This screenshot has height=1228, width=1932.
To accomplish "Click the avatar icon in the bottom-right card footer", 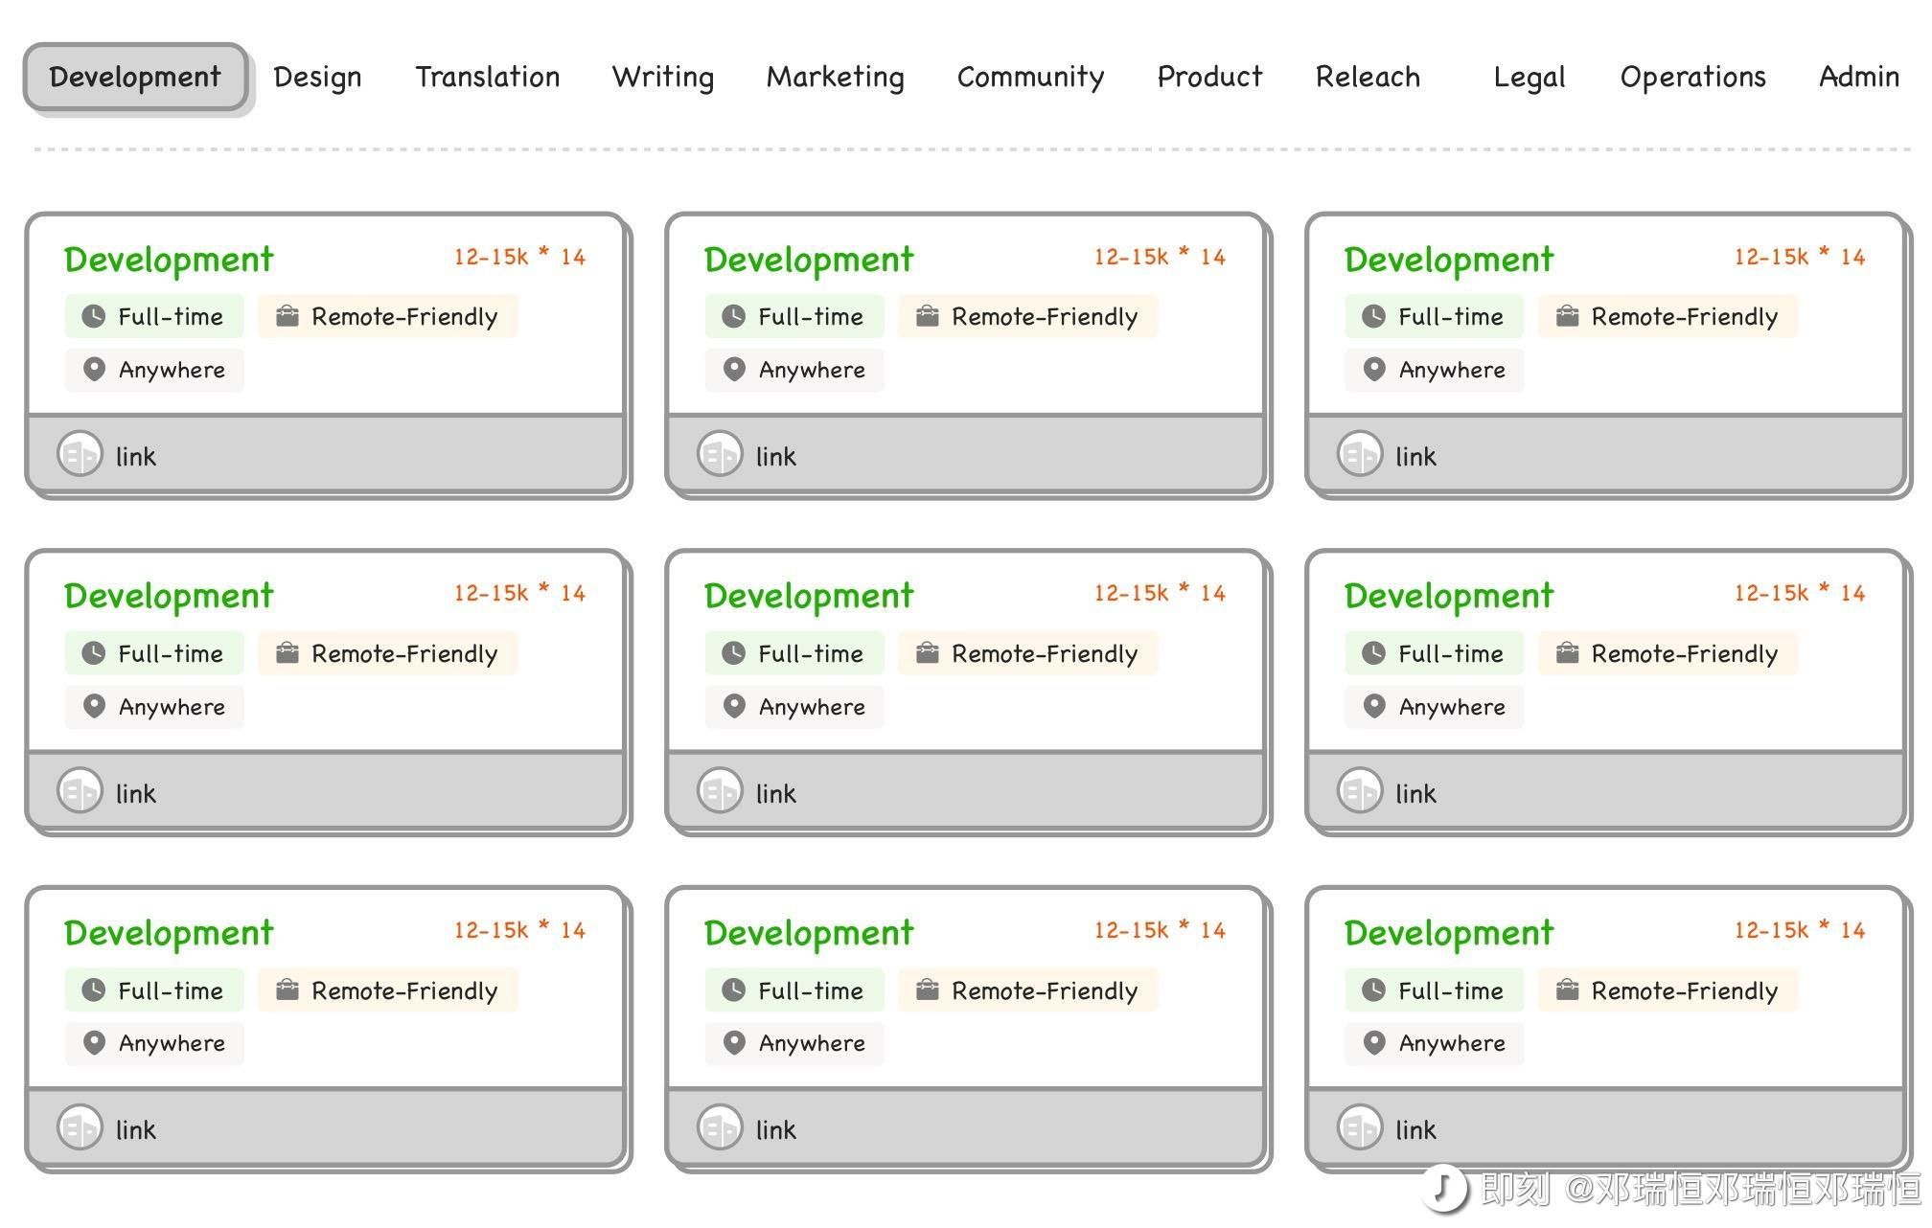I will click(1360, 1127).
